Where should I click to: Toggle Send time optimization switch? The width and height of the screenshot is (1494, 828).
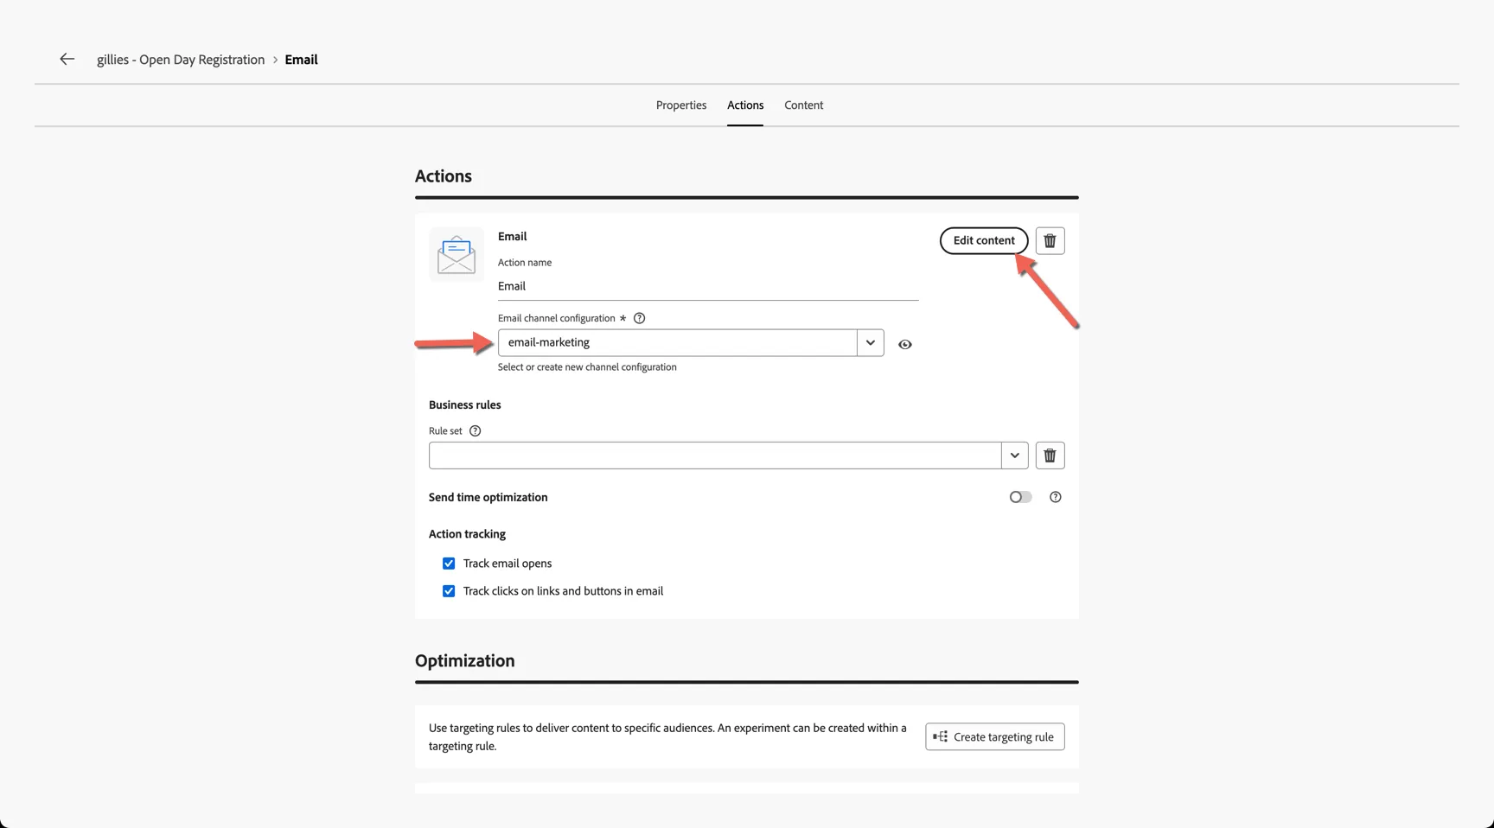(1020, 497)
